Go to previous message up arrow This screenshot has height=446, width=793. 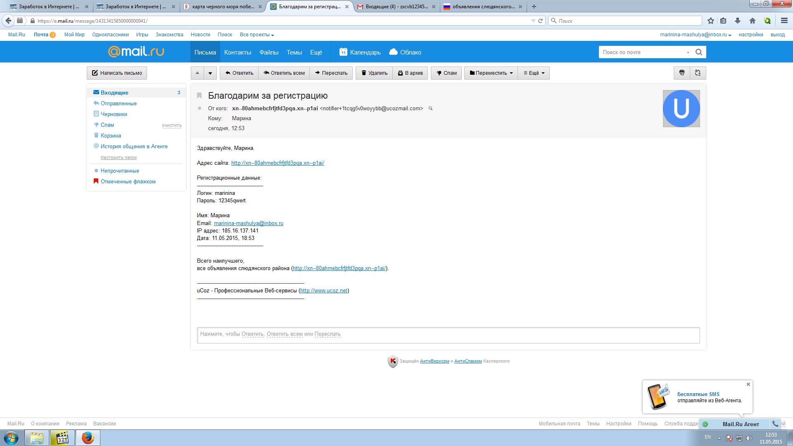(x=197, y=73)
